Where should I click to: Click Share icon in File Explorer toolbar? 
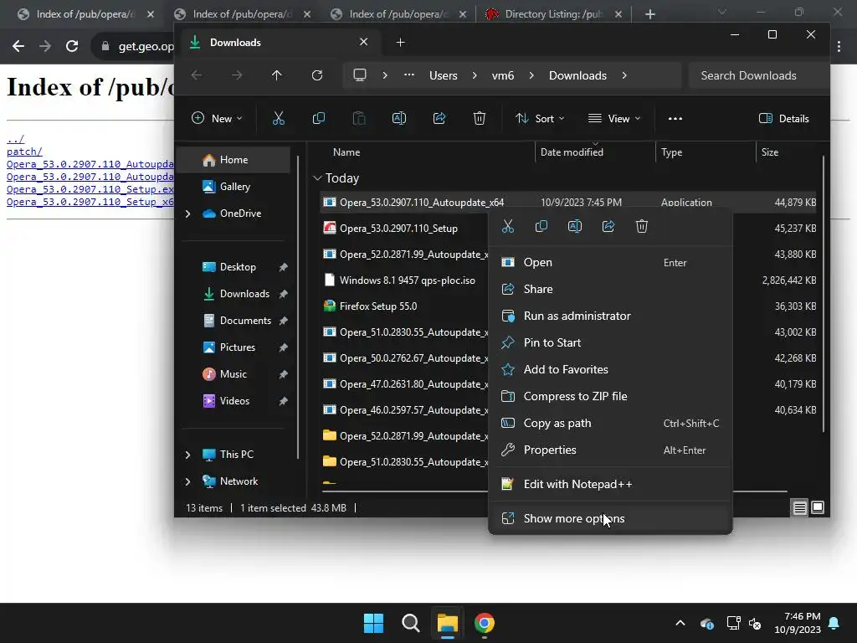(439, 119)
